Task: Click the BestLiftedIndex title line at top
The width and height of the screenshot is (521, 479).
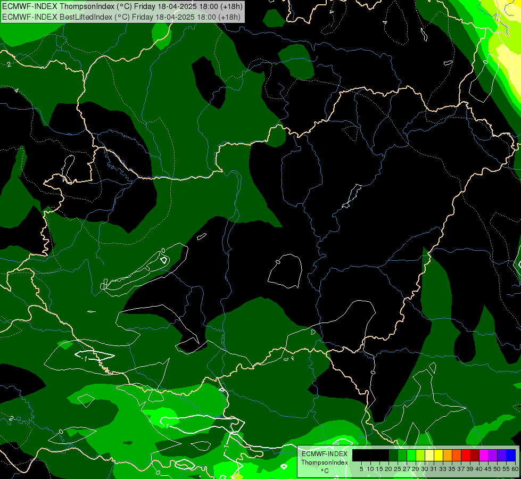Action: point(121,16)
